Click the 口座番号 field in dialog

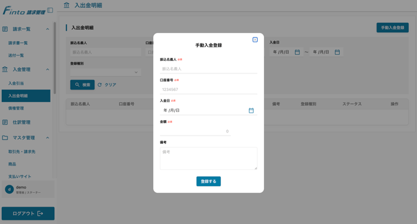pyautogui.click(x=208, y=90)
